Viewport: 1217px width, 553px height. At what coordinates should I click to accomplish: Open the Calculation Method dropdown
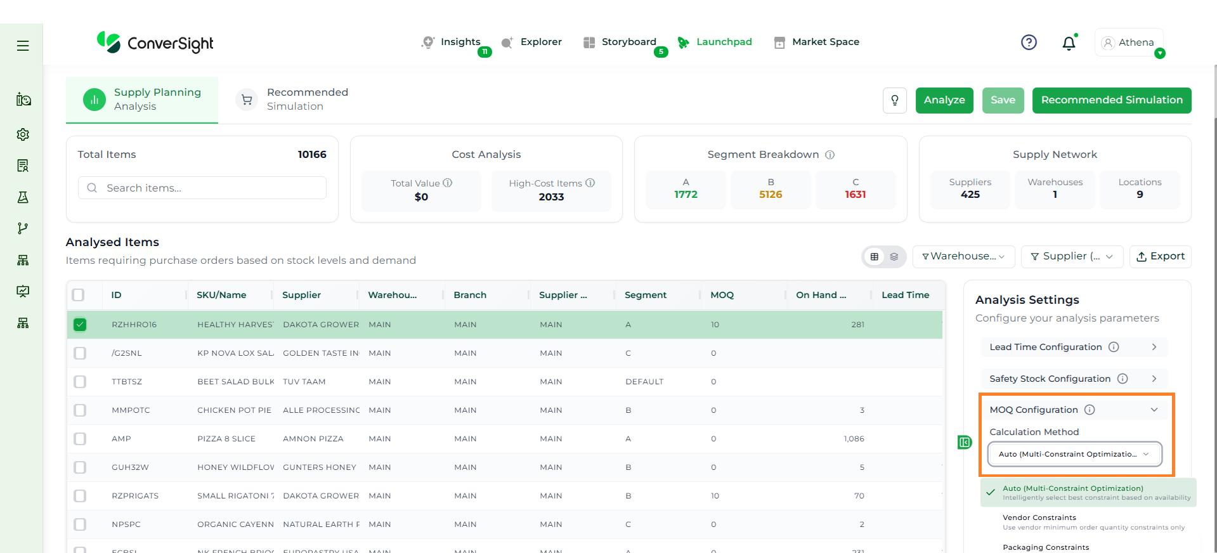pyautogui.click(x=1074, y=454)
